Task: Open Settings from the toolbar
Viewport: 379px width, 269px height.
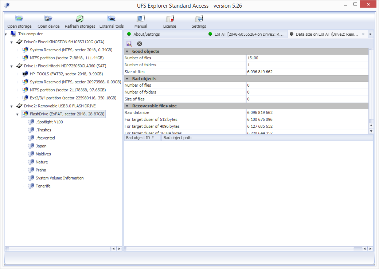Action: 199,19
